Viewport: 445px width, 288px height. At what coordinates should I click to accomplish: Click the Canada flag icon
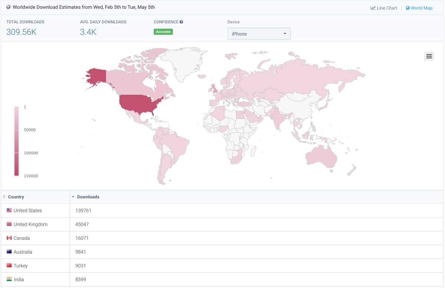point(9,238)
